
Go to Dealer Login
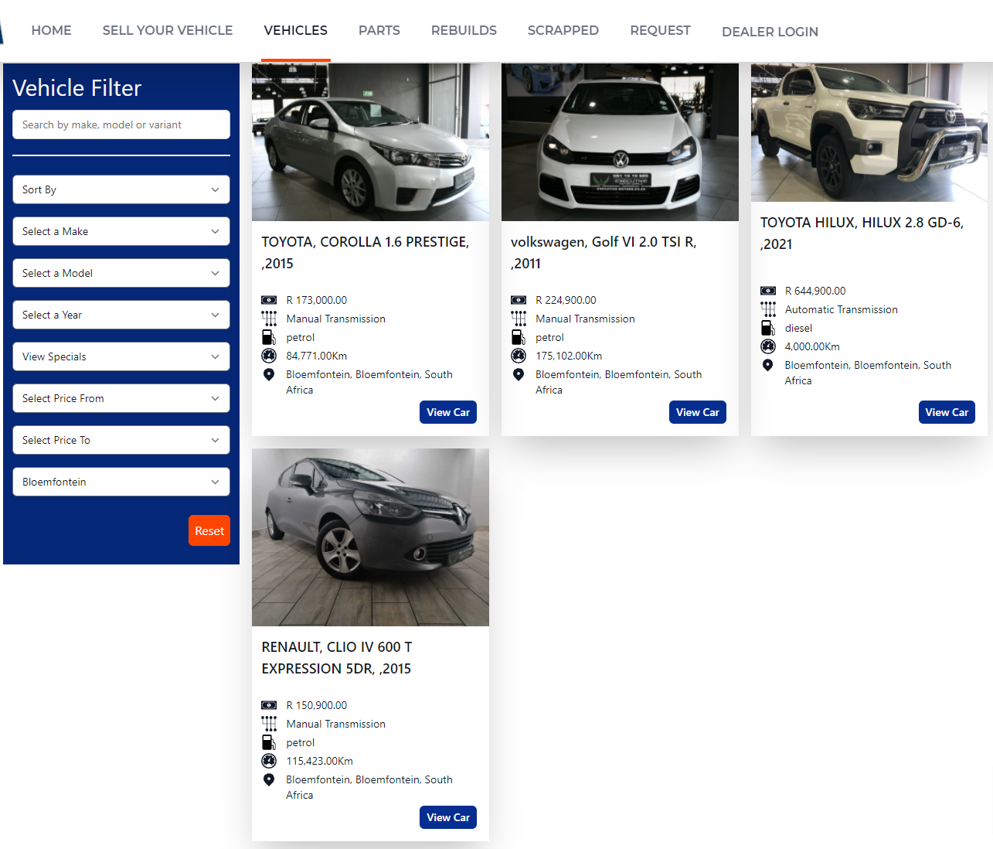coord(770,32)
